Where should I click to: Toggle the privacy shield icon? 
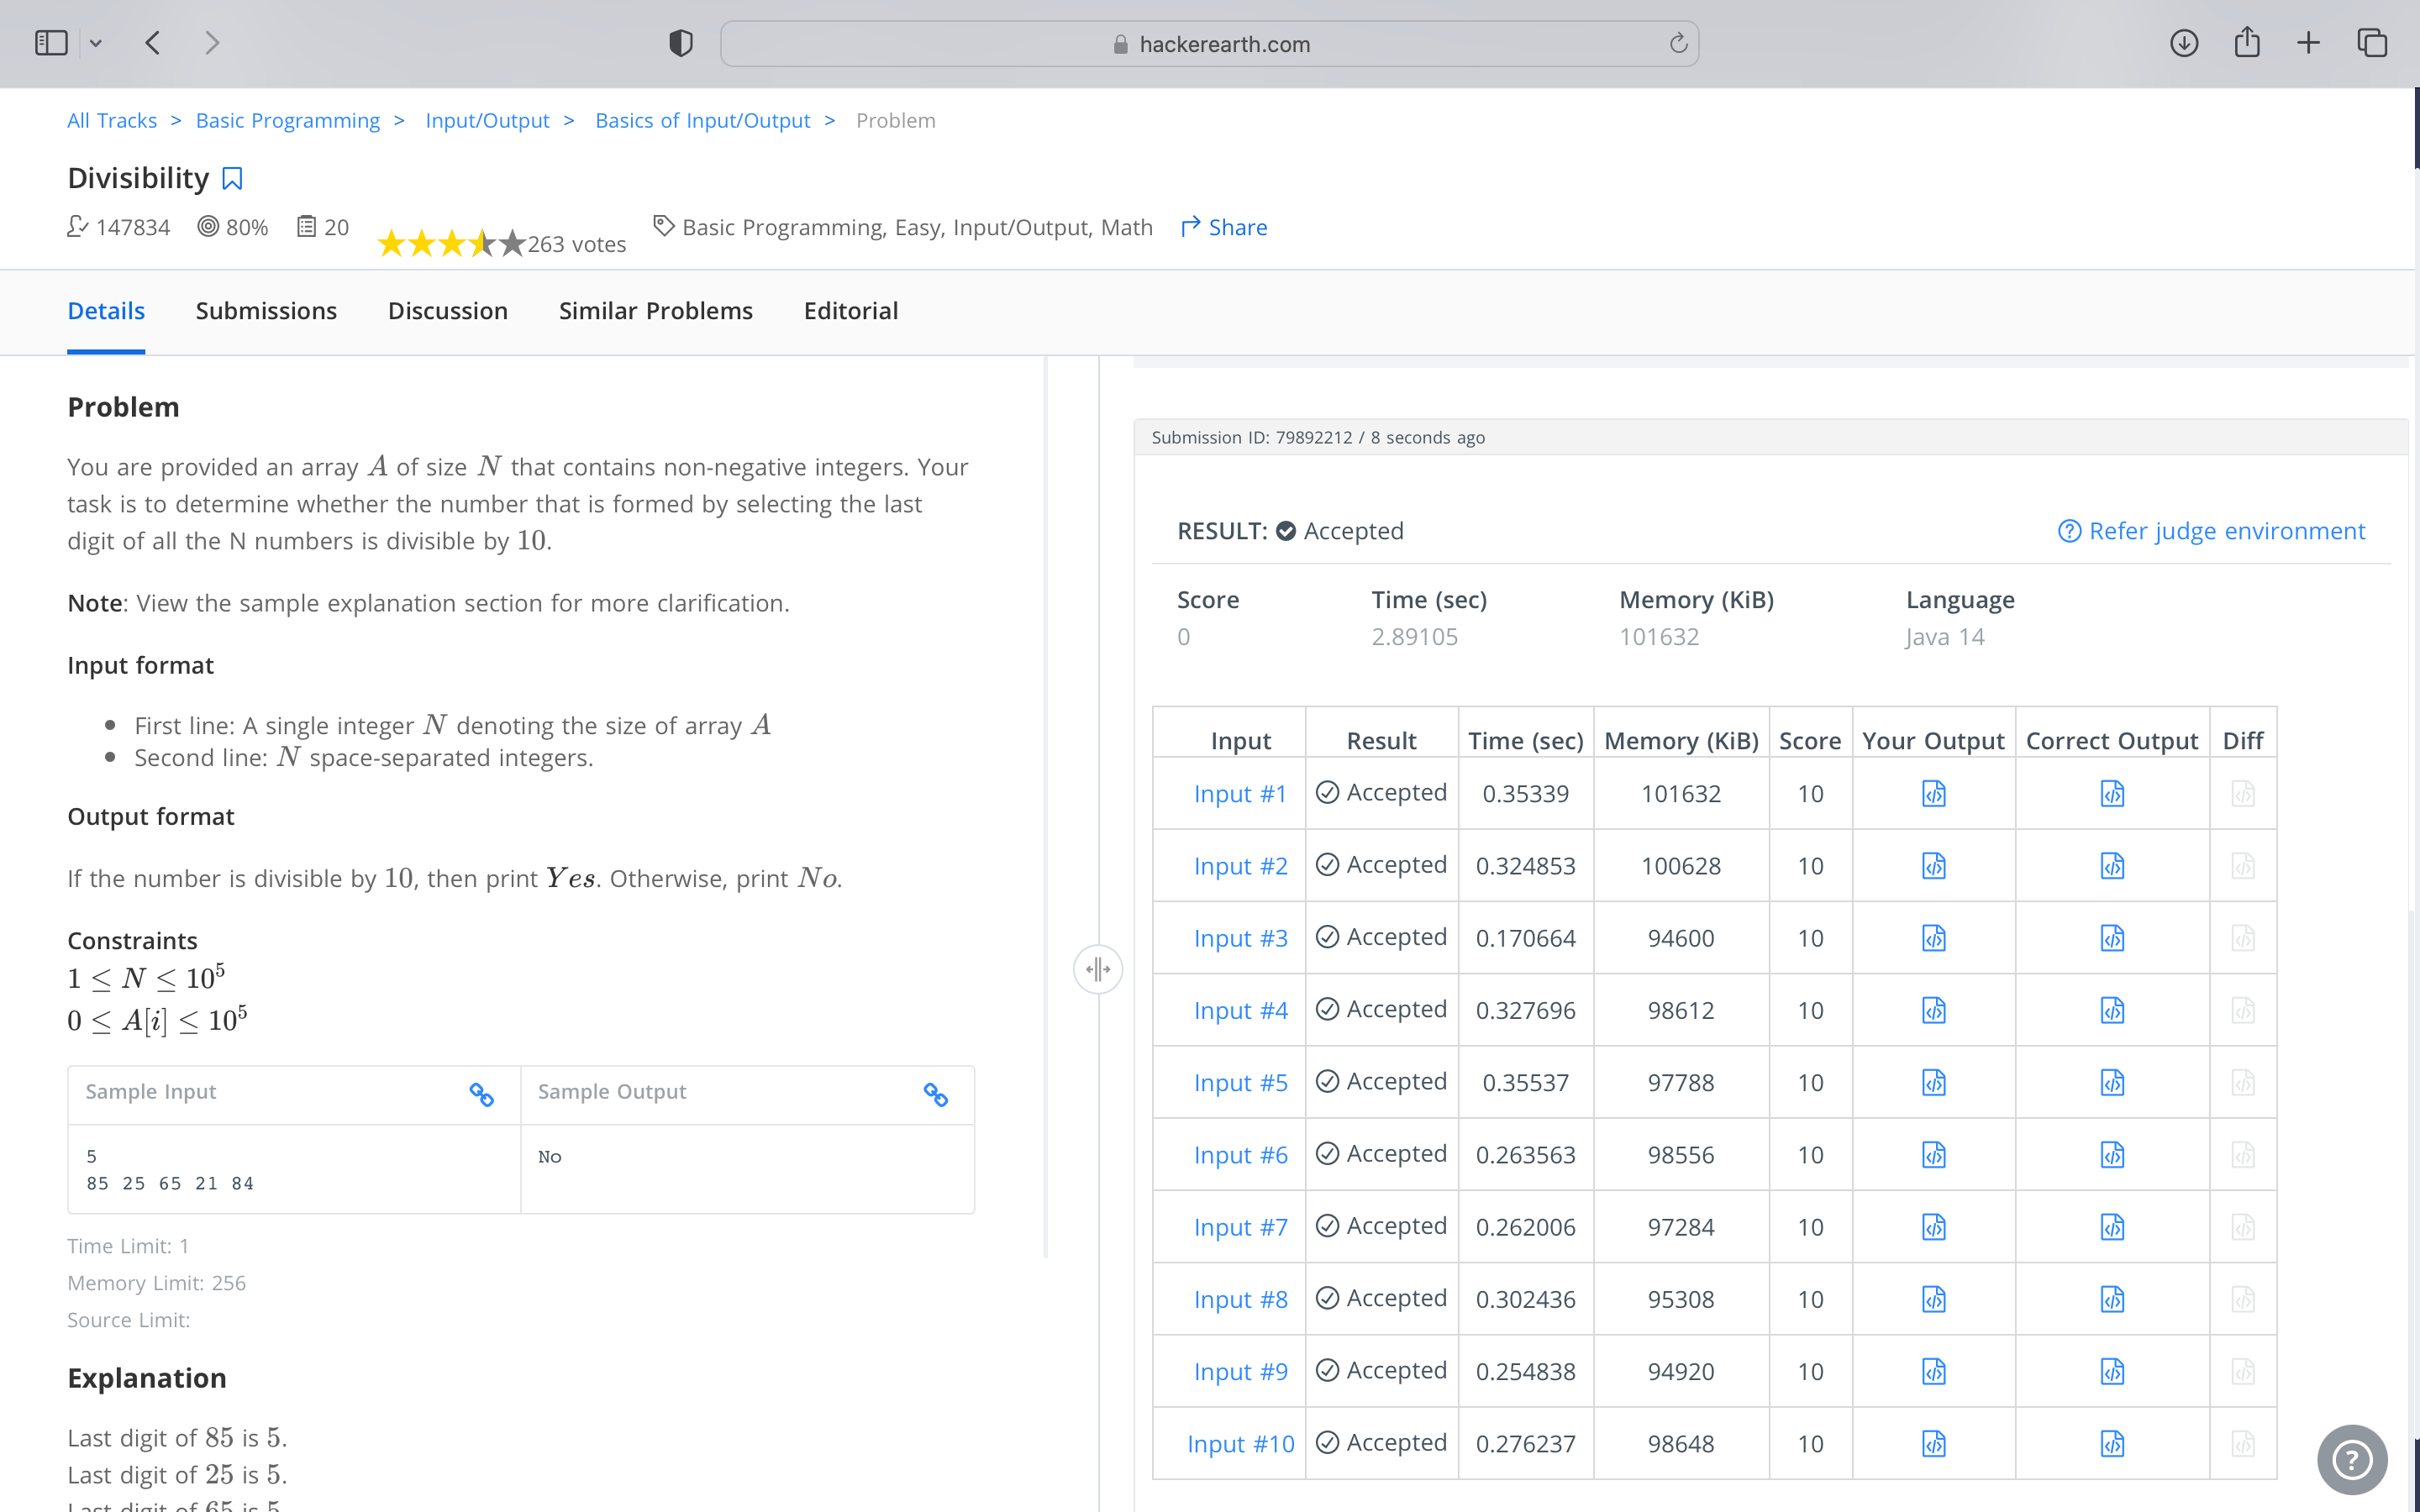[681, 43]
